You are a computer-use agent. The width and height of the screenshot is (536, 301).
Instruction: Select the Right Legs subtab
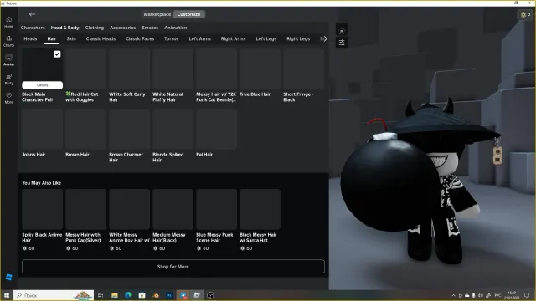[298, 39]
